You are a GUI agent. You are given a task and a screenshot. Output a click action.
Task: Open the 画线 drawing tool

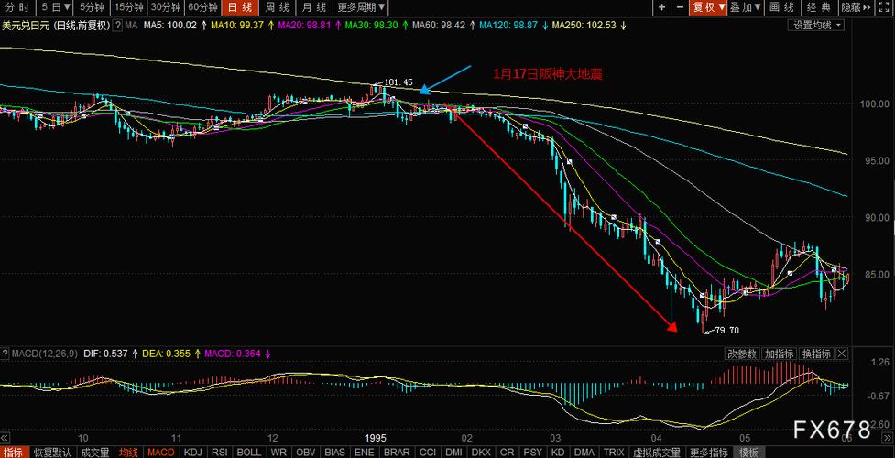point(781,7)
